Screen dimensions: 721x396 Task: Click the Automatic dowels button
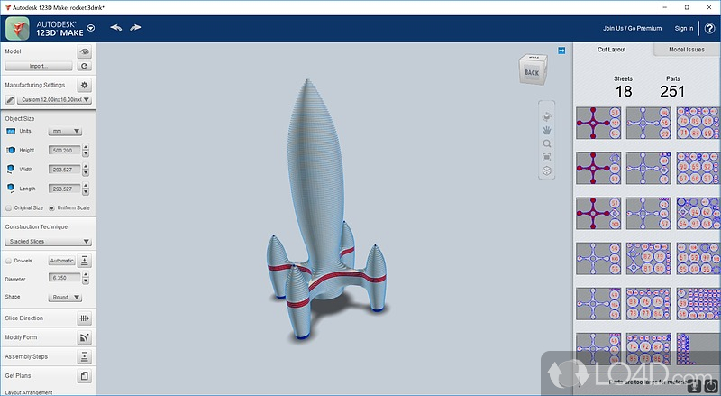61,261
